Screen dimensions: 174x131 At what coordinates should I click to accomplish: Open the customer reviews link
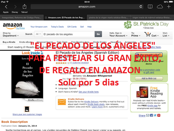(x=79, y=63)
